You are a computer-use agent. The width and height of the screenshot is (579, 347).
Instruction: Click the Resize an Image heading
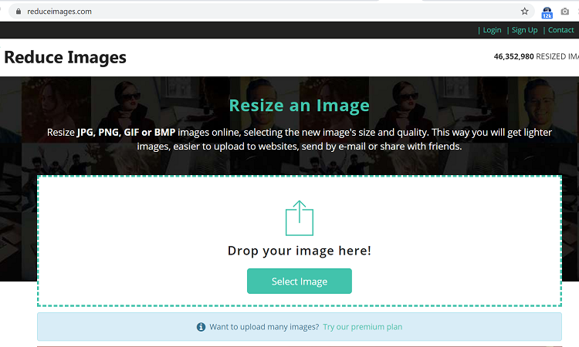pyautogui.click(x=300, y=106)
